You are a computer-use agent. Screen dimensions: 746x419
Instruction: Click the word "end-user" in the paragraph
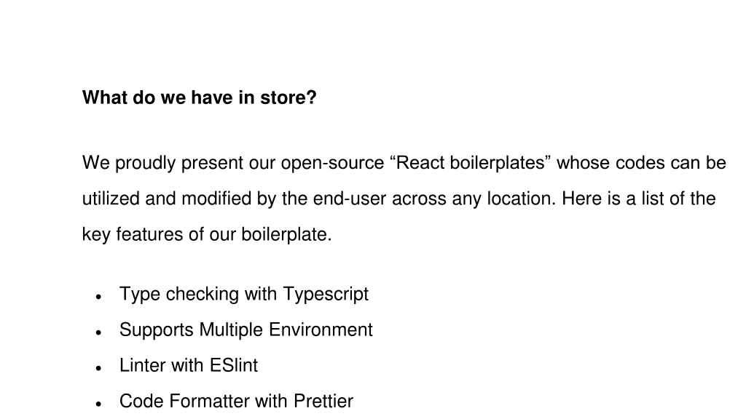[349, 199]
